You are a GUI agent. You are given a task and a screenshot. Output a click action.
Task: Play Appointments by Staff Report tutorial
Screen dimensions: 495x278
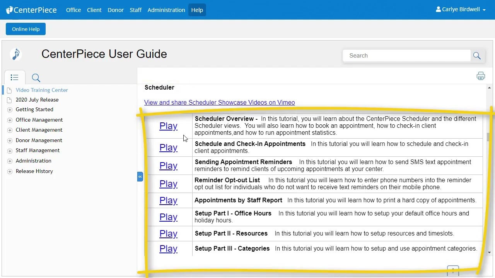pos(168,200)
